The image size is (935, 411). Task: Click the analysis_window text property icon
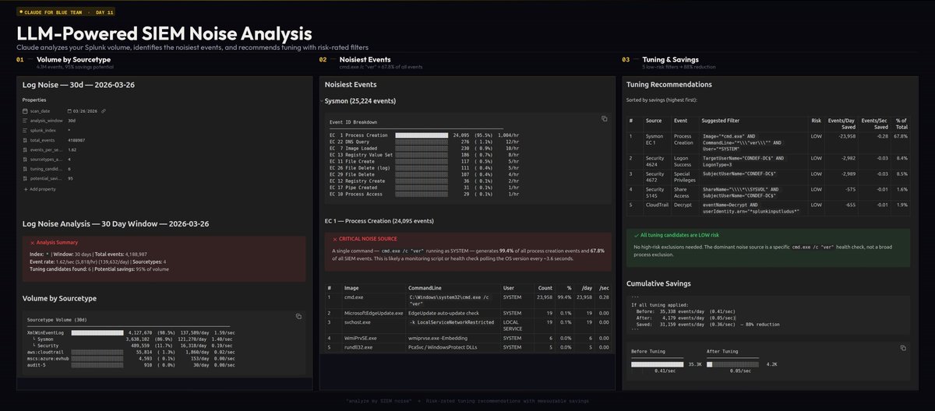26,120
